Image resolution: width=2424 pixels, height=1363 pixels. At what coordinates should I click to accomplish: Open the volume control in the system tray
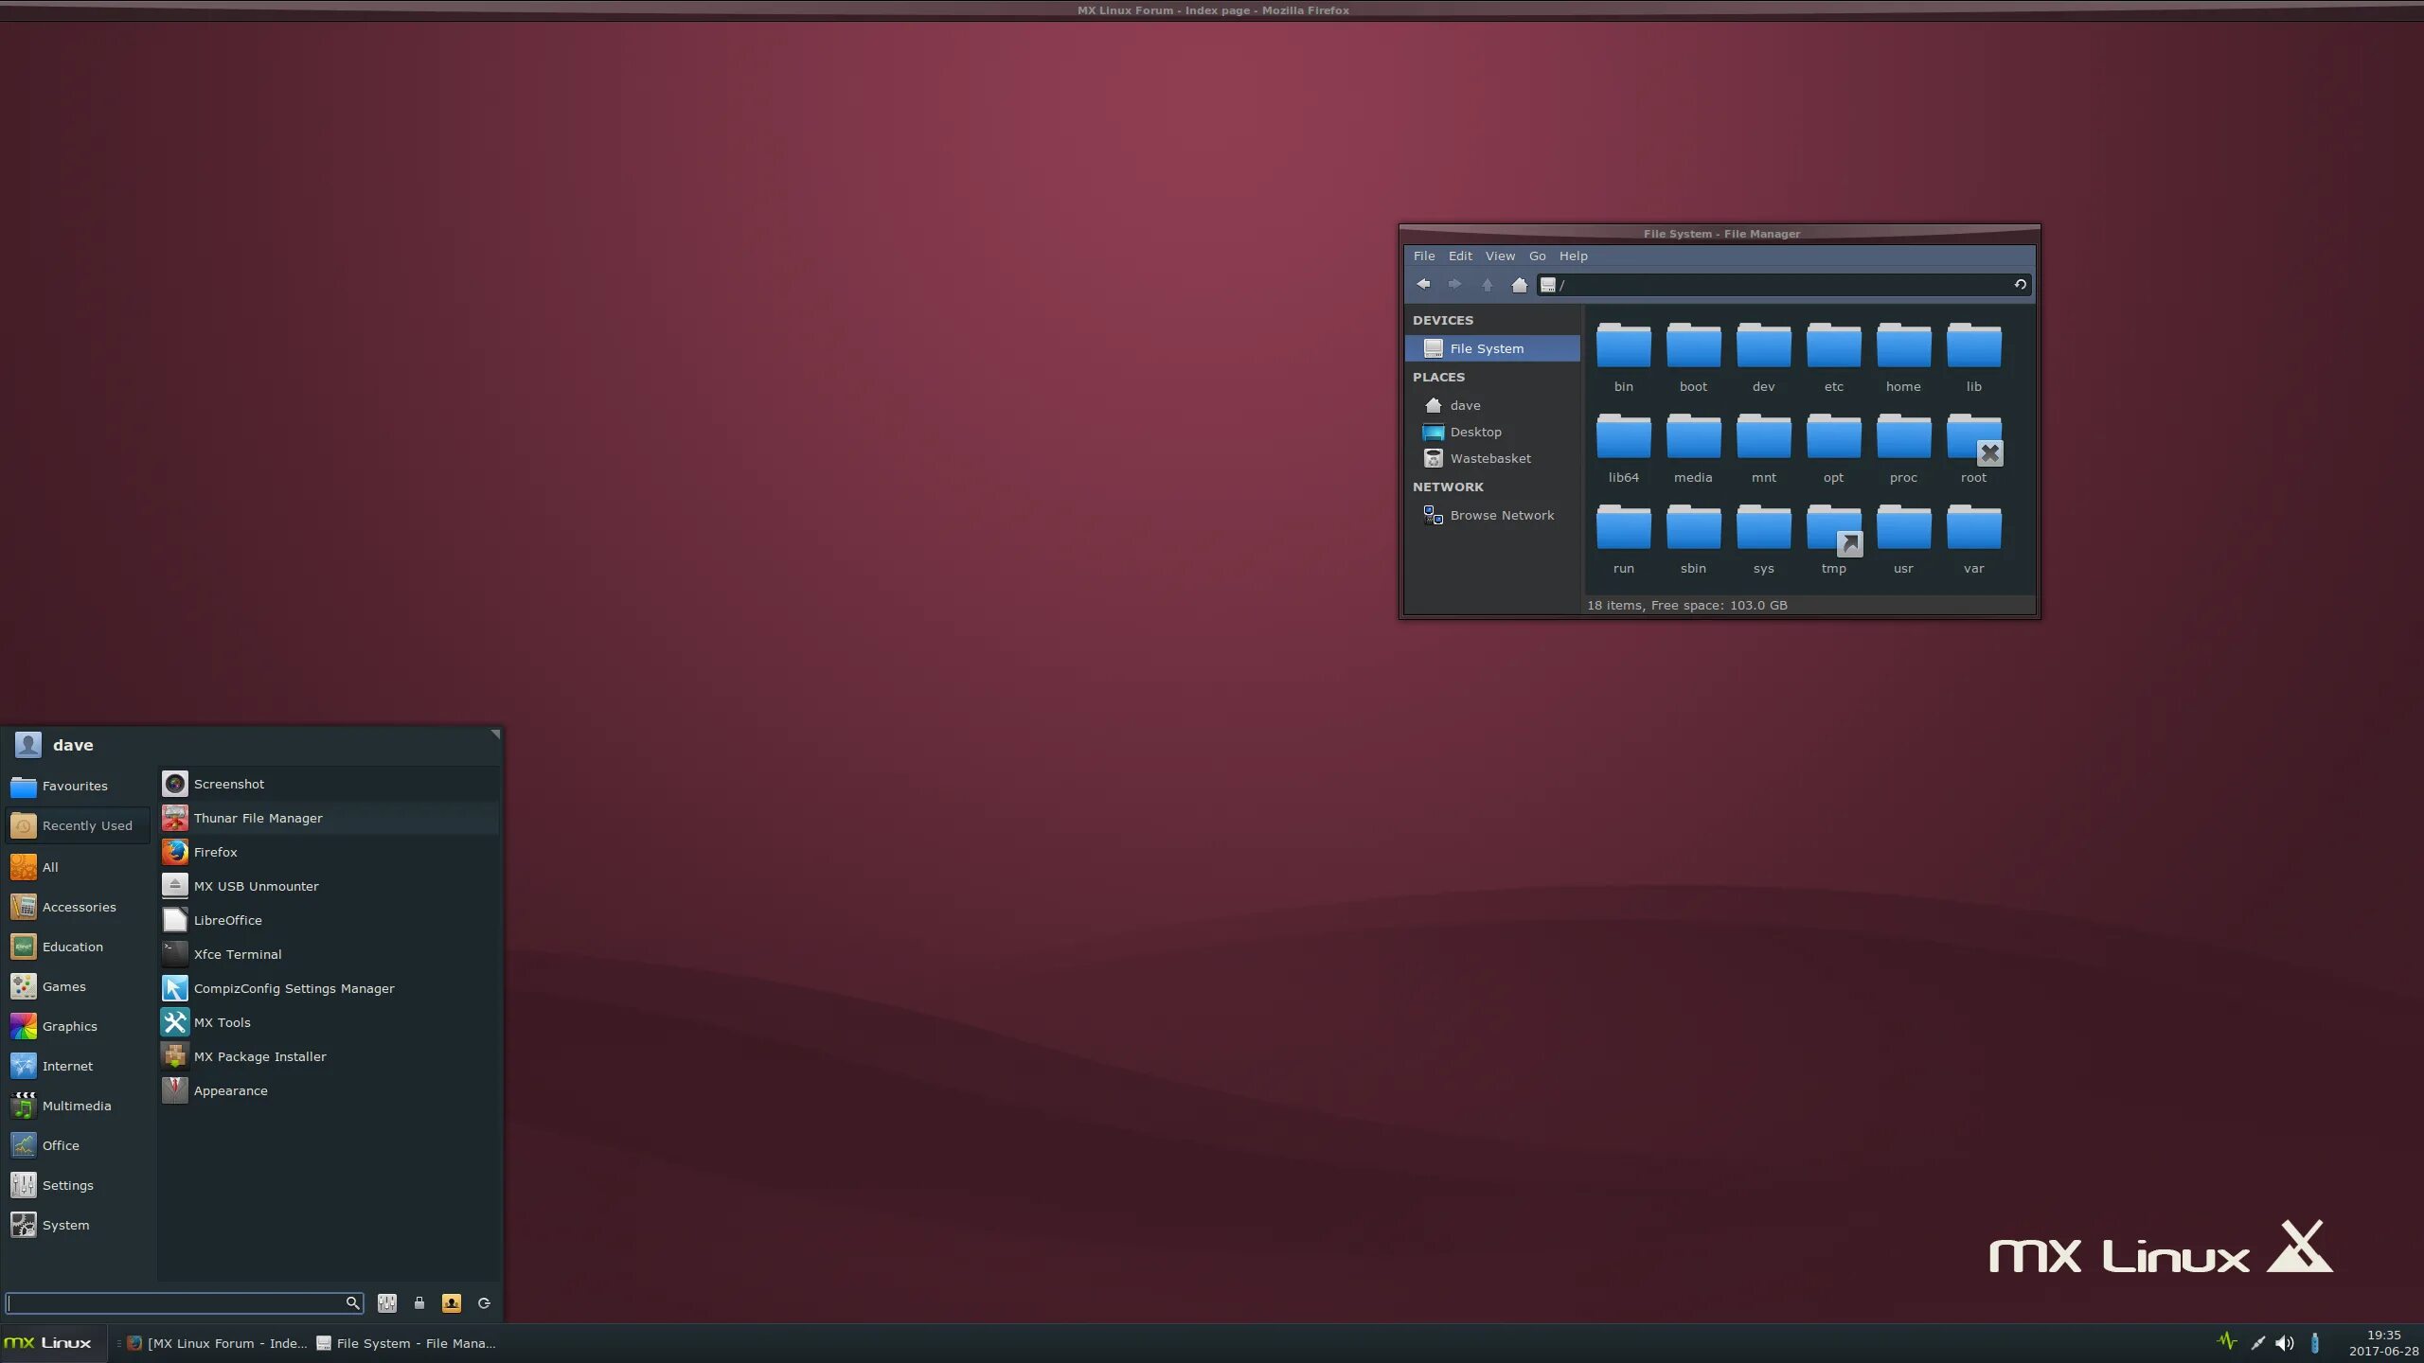(2285, 1343)
